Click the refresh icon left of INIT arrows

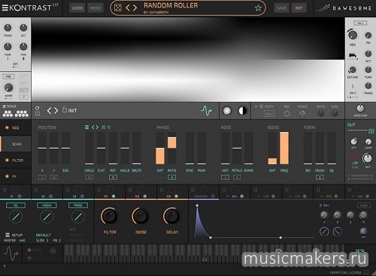[x=38, y=108]
